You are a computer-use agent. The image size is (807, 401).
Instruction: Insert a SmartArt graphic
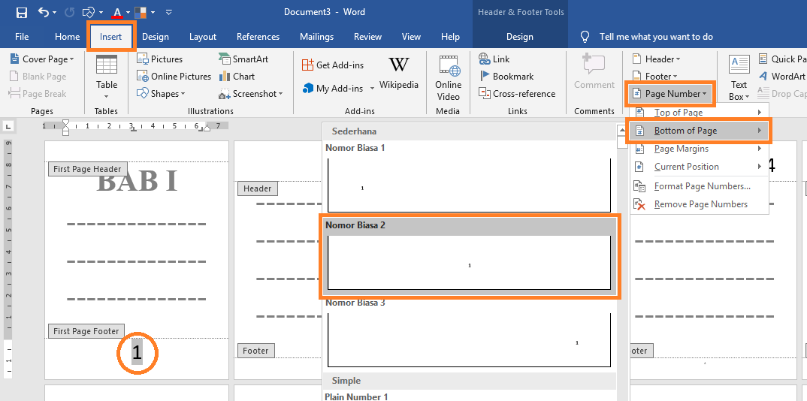(x=243, y=59)
